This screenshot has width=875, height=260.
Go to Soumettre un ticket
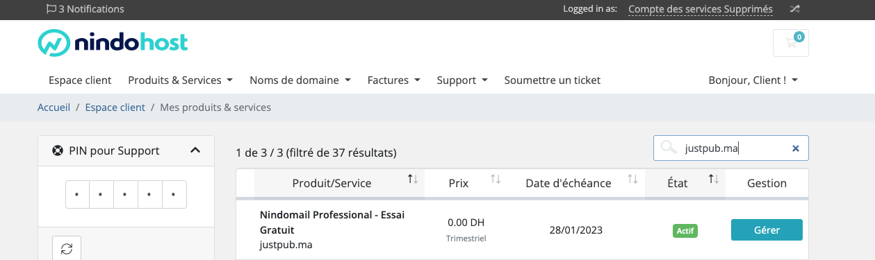click(553, 80)
